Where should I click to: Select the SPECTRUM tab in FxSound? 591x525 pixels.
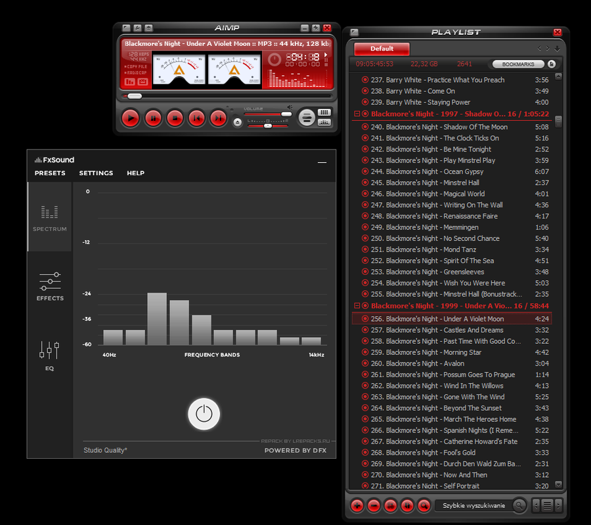(x=50, y=217)
